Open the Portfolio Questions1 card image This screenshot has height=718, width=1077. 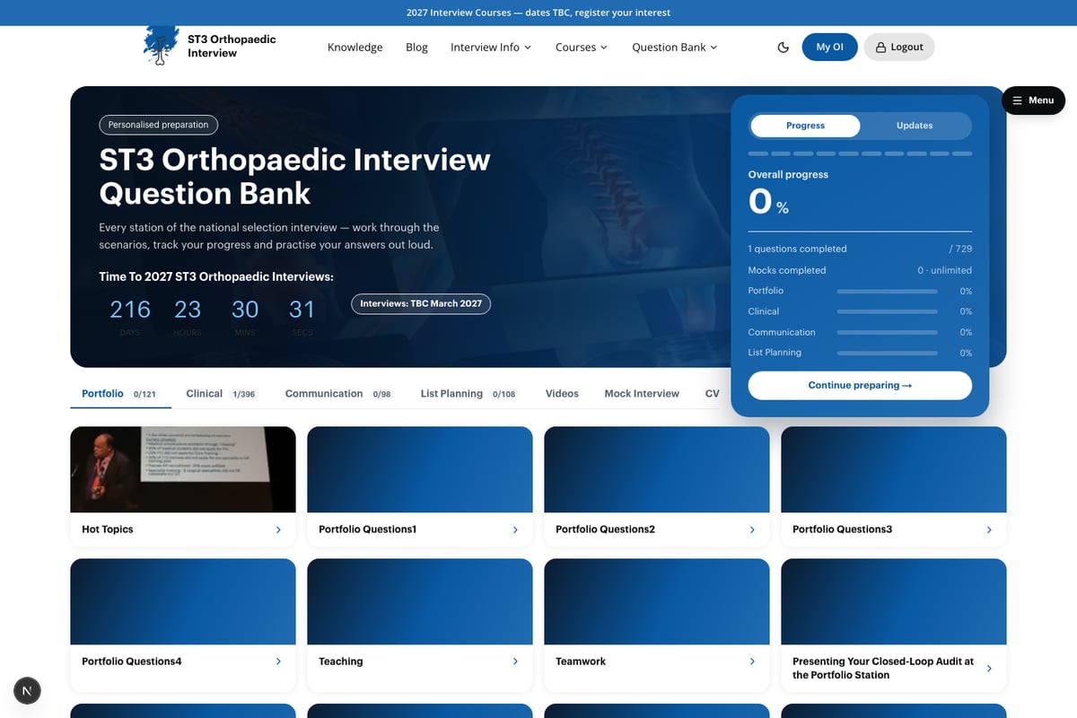click(420, 469)
